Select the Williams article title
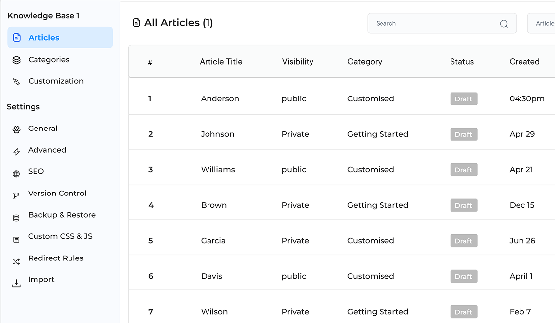 tap(218, 170)
